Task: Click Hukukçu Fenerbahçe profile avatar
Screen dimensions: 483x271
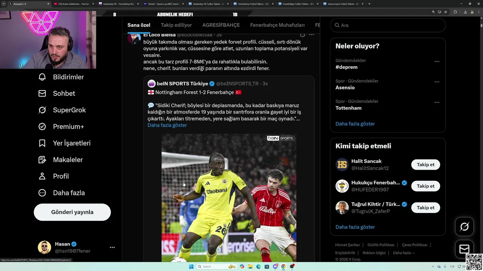Action: click(x=342, y=186)
